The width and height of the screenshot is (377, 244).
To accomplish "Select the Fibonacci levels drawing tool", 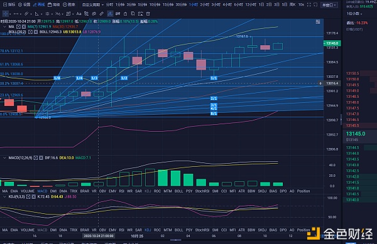I will coord(47,14).
